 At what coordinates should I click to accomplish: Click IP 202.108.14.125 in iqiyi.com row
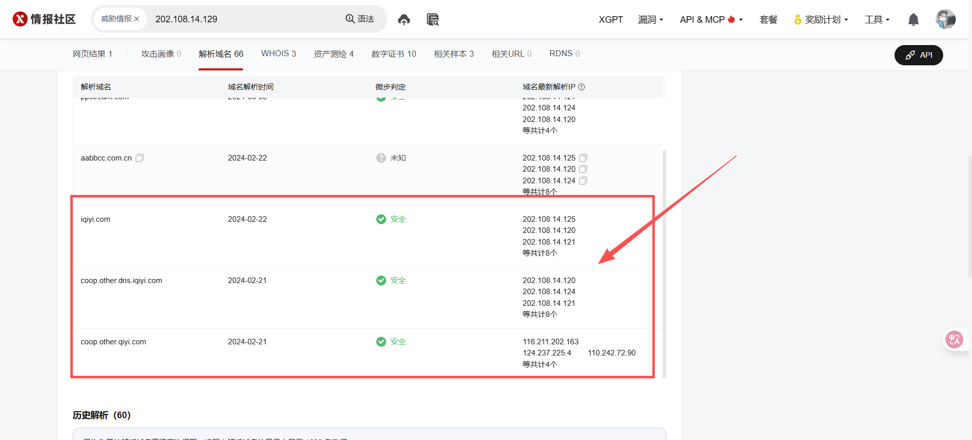pyautogui.click(x=549, y=219)
